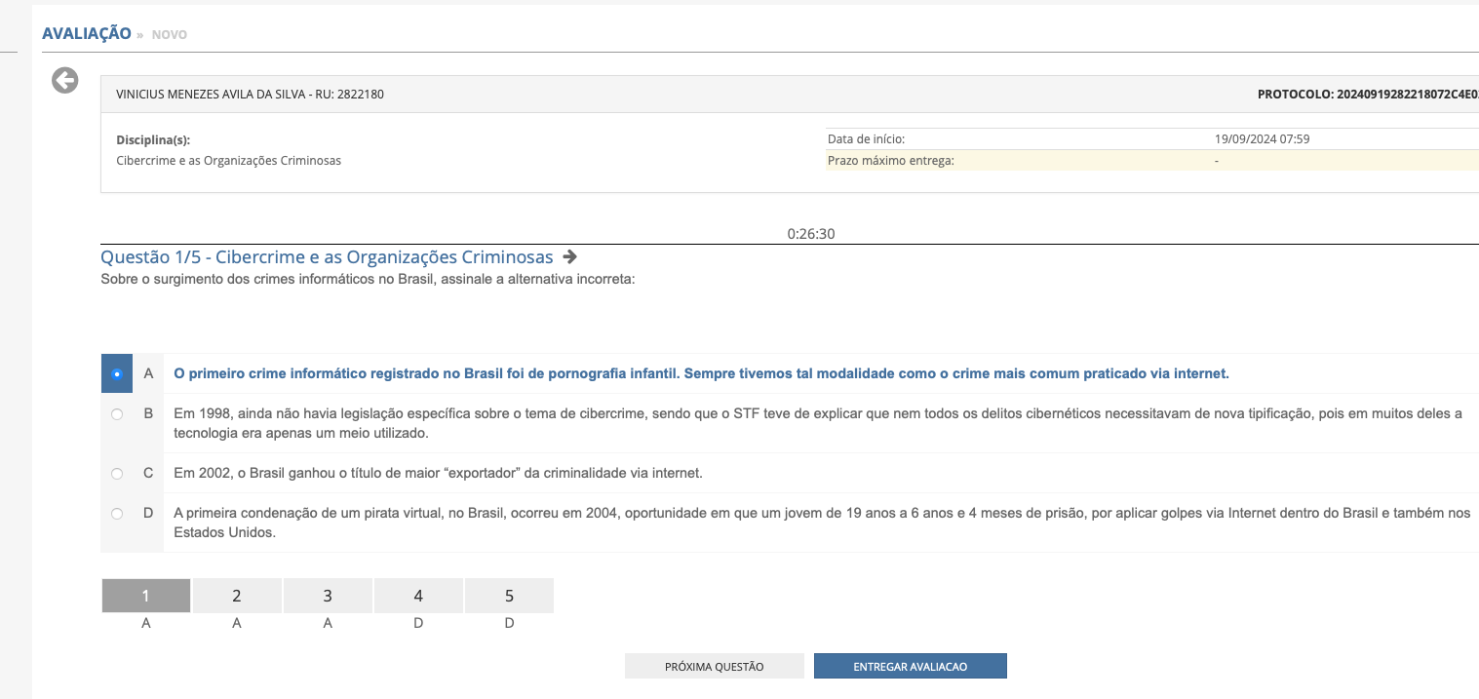1479x699 pixels.
Task: Click the answer text starting with "Em 2002"
Action: point(438,473)
